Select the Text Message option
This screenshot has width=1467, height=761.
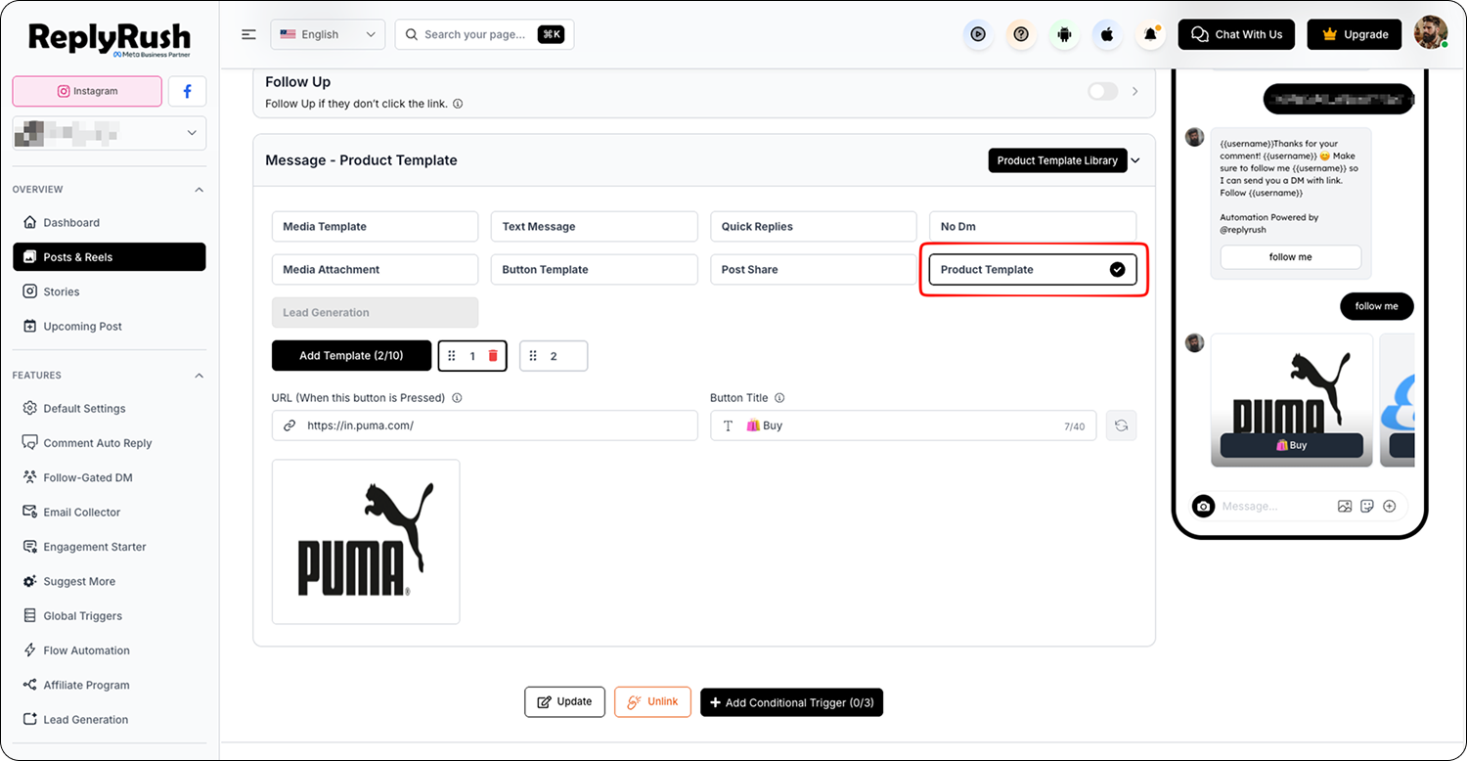tap(594, 227)
